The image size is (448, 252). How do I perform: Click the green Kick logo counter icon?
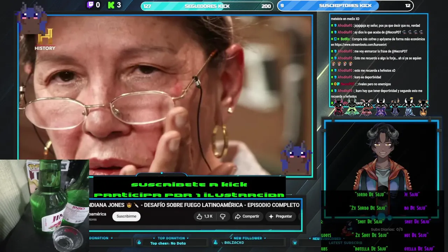111,5
